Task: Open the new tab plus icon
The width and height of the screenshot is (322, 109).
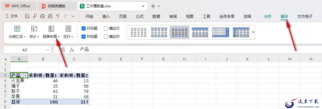Action: [153, 6]
